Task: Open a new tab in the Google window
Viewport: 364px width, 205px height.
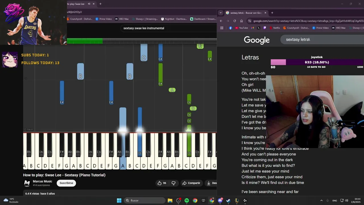Action: tap(272, 13)
